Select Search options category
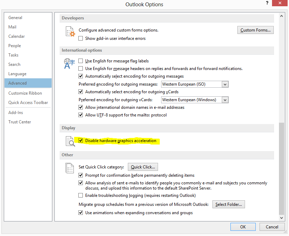This screenshot has height=236, width=289. (28, 64)
